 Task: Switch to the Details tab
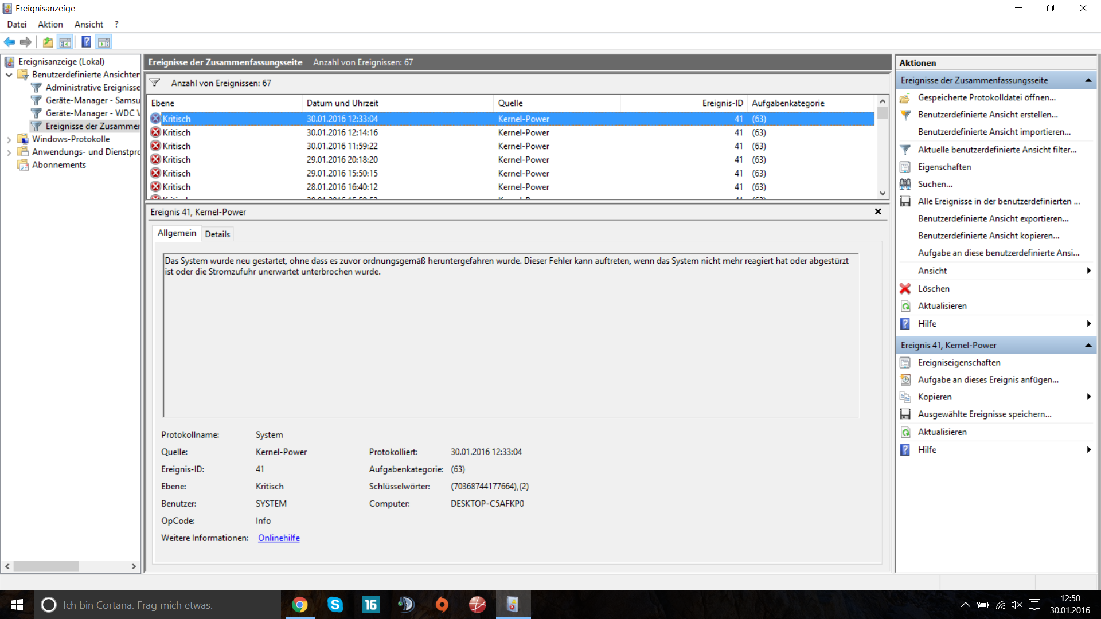point(217,234)
